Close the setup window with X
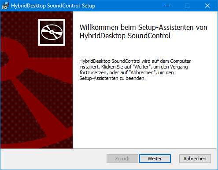The image size is (218, 170). (x=207, y=6)
